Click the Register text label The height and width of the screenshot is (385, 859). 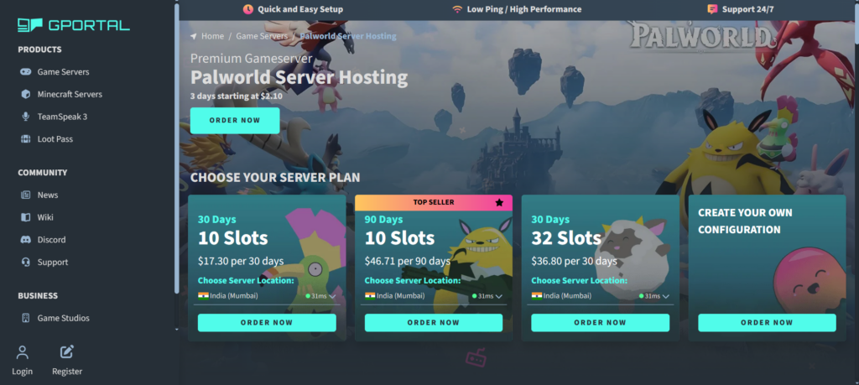[x=67, y=372]
